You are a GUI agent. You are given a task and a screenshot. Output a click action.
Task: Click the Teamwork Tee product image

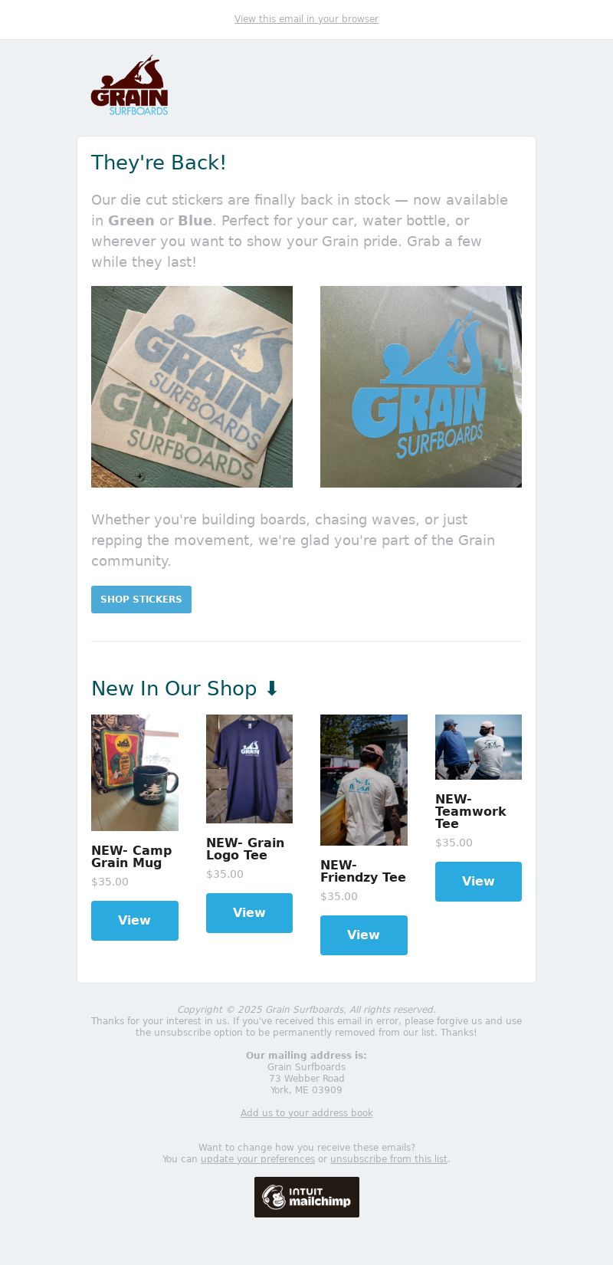coord(478,747)
